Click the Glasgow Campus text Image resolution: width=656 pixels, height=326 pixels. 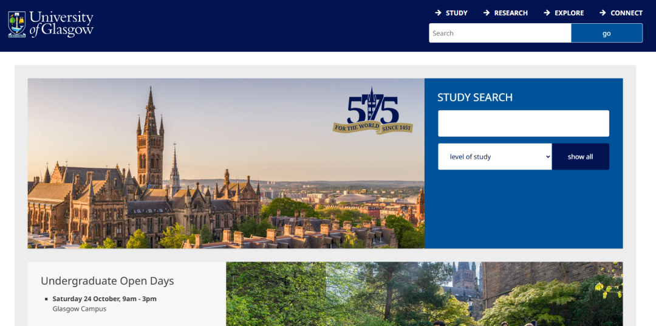(x=80, y=309)
